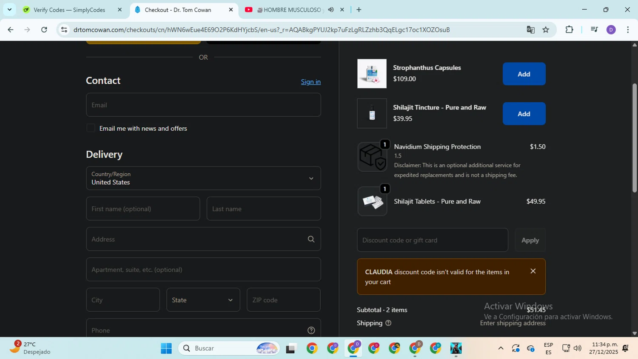Open the clock showing 11:34 p. m.

[x=603, y=348]
